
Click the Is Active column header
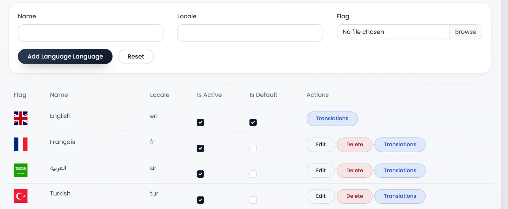pos(209,95)
